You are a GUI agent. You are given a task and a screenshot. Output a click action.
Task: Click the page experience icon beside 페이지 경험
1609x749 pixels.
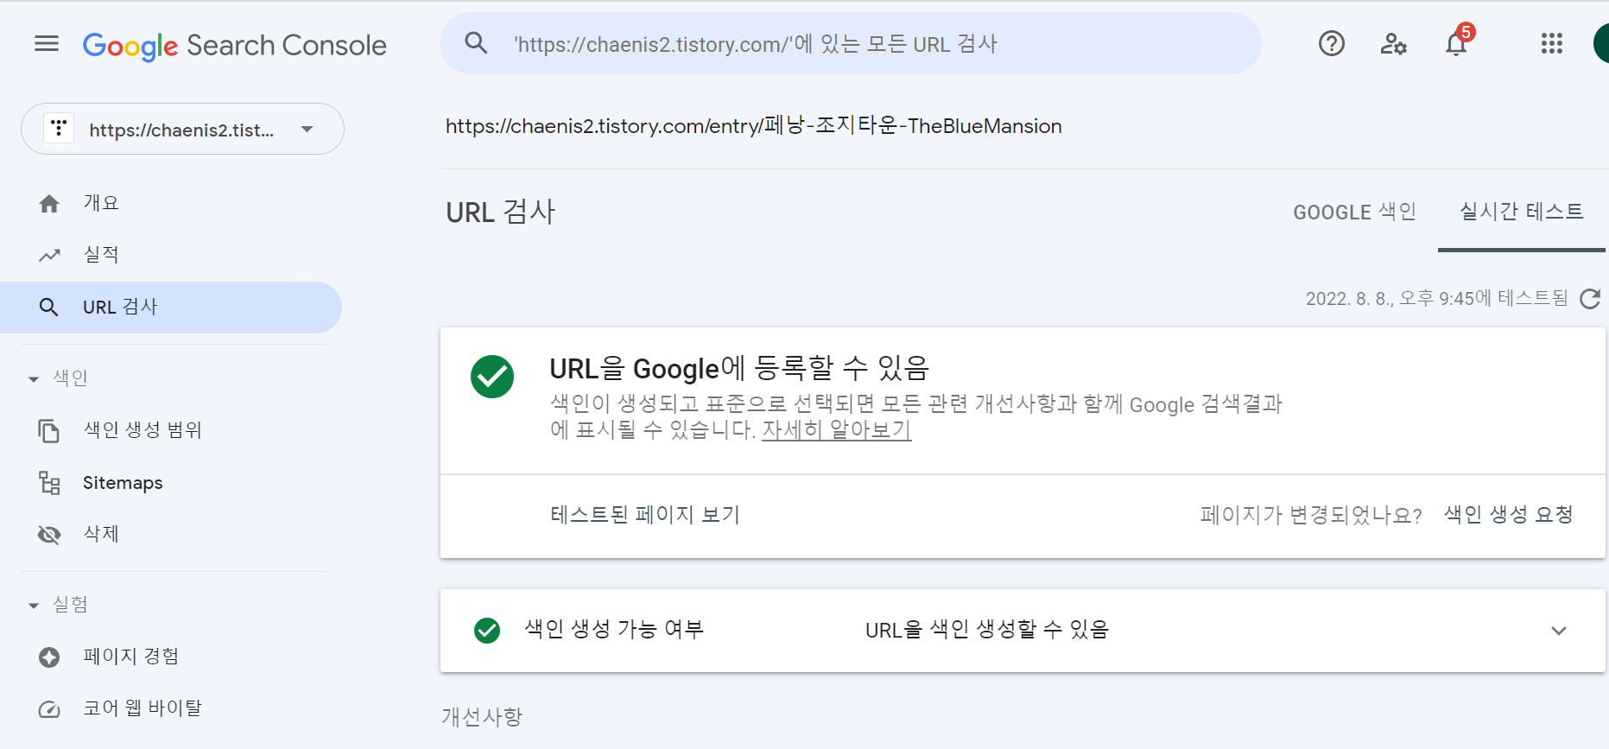click(x=49, y=657)
